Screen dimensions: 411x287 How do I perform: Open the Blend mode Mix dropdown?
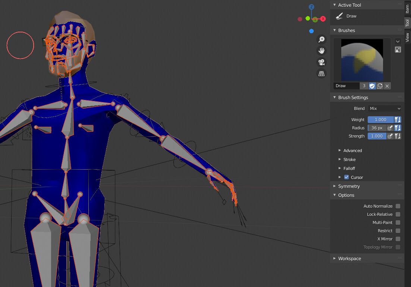tap(385, 108)
